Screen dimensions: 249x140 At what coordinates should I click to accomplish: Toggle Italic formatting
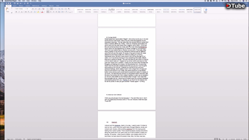[19, 12]
